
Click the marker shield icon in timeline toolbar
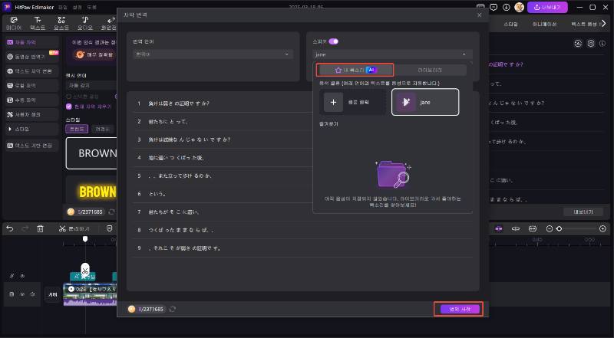pyautogui.click(x=110, y=228)
